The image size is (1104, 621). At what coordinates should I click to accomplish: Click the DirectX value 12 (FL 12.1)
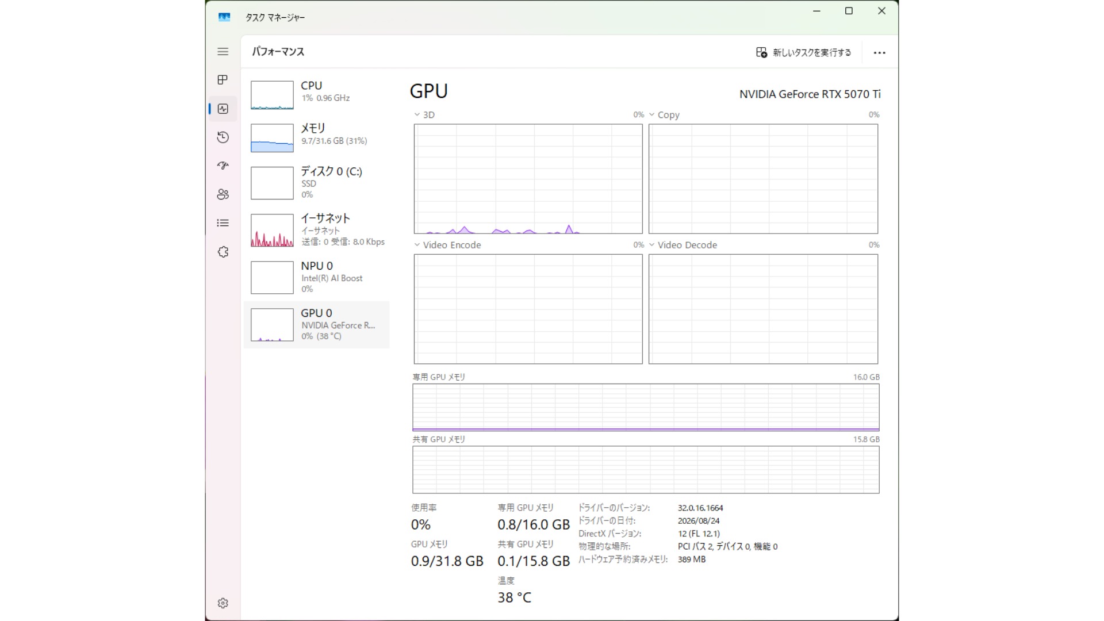(699, 534)
